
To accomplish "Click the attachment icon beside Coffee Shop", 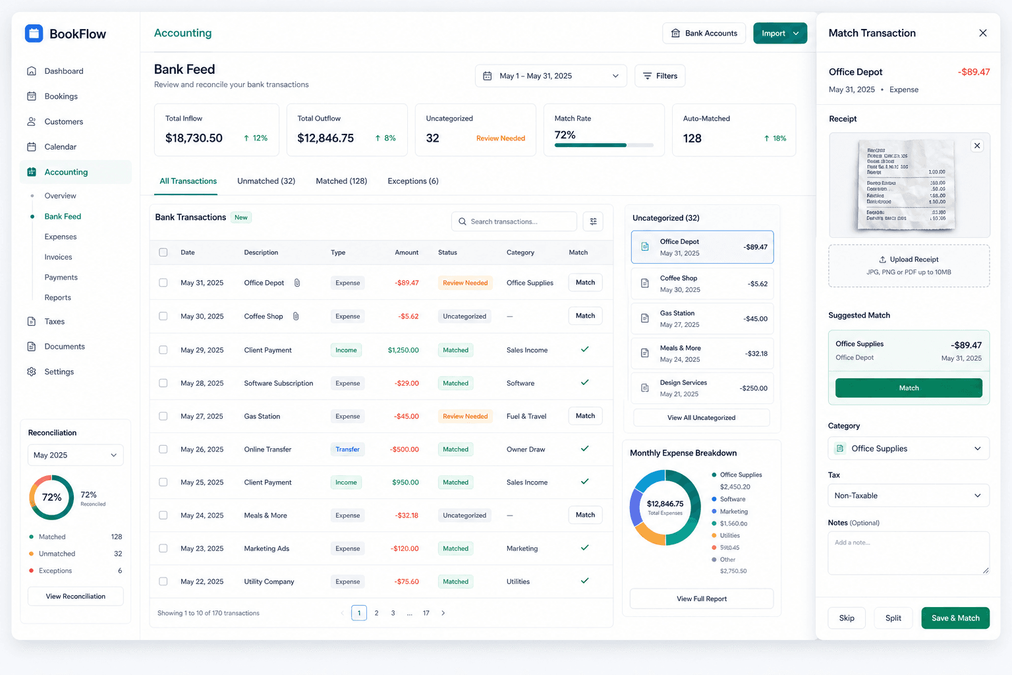I will (x=296, y=316).
